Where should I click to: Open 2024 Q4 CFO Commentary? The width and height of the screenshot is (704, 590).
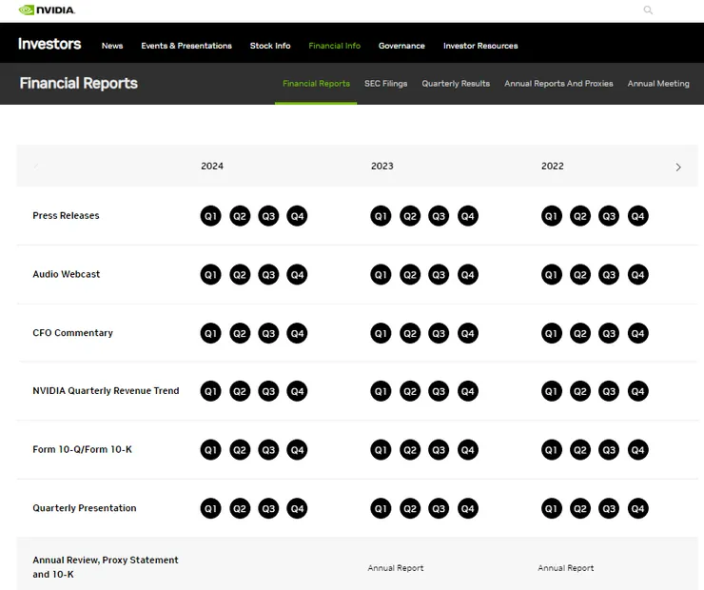click(297, 333)
